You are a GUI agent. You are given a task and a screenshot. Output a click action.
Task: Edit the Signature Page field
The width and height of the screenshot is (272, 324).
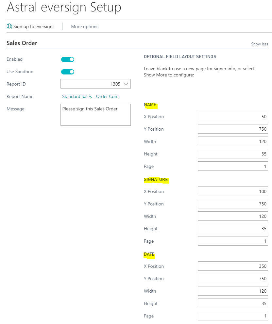pos(233,241)
